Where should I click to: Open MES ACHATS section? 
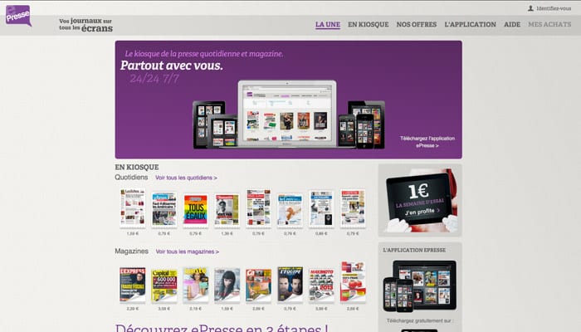click(x=549, y=24)
